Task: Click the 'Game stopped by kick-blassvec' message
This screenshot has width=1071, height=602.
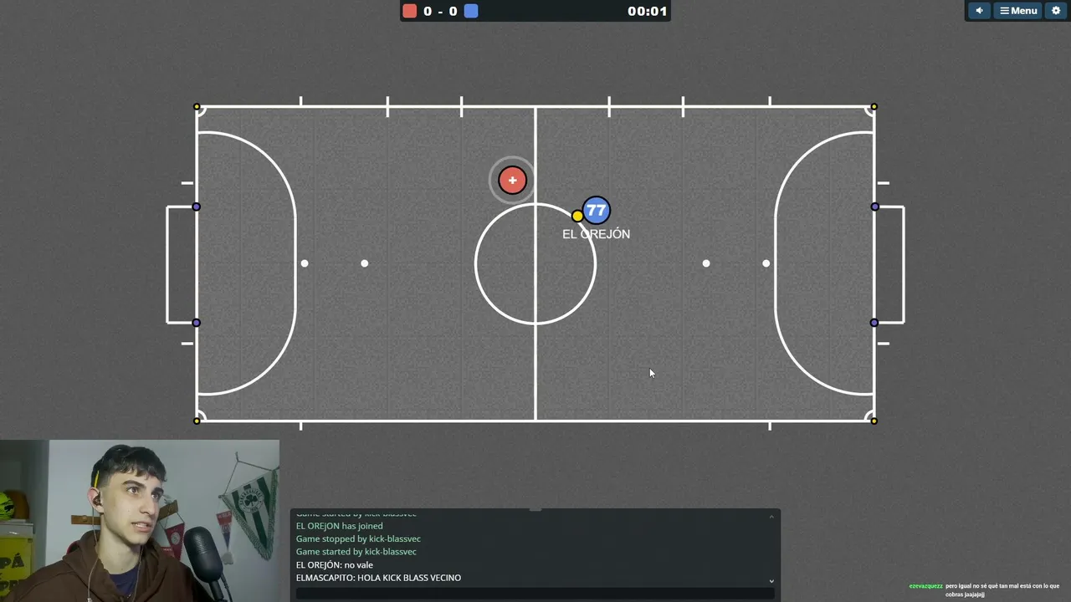Action: pyautogui.click(x=358, y=538)
